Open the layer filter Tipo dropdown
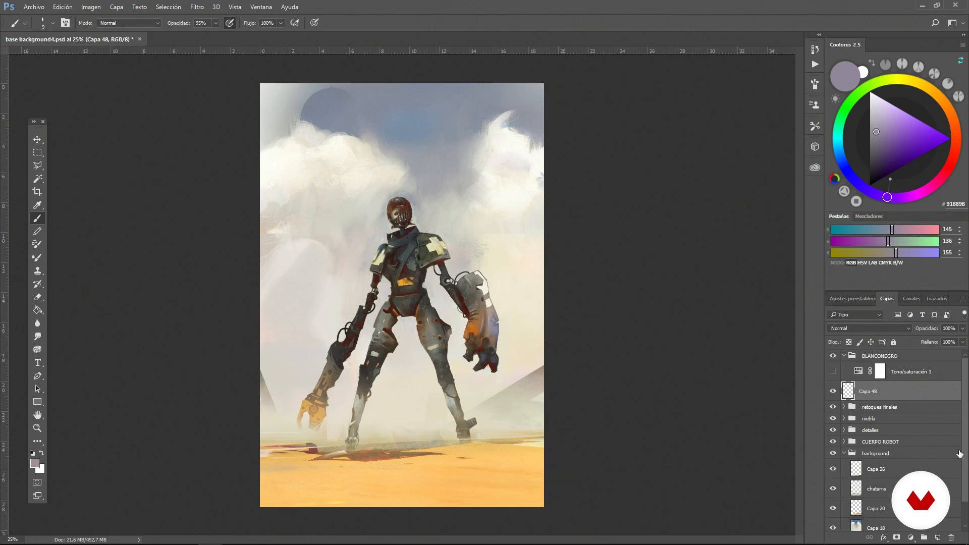This screenshot has width=969, height=545. point(855,314)
